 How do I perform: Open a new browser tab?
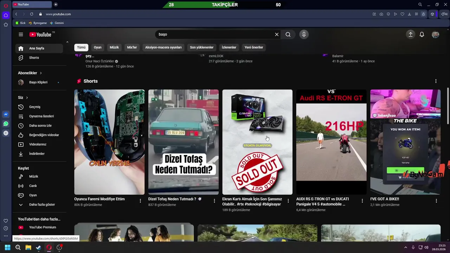56,5
